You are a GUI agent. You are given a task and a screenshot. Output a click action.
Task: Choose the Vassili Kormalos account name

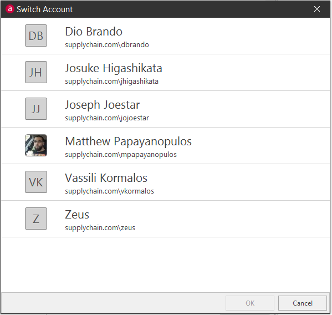106,178
